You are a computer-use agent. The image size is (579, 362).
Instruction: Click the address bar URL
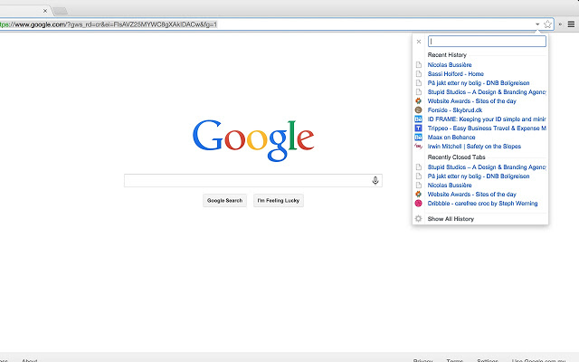pyautogui.click(x=109, y=24)
